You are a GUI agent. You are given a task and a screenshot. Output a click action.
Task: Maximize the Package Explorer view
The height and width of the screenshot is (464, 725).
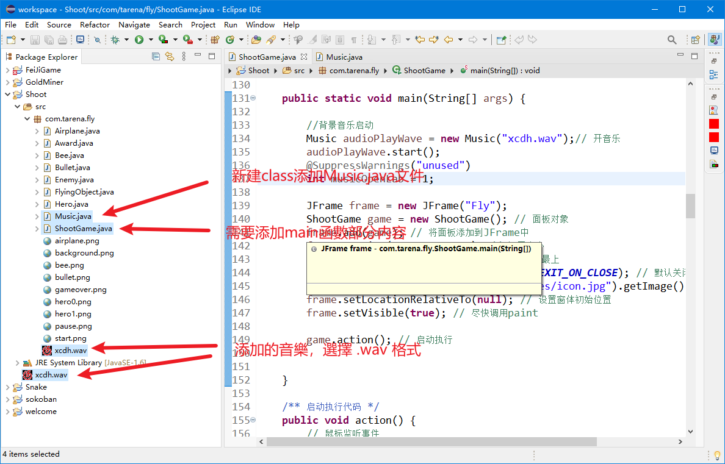(212, 56)
